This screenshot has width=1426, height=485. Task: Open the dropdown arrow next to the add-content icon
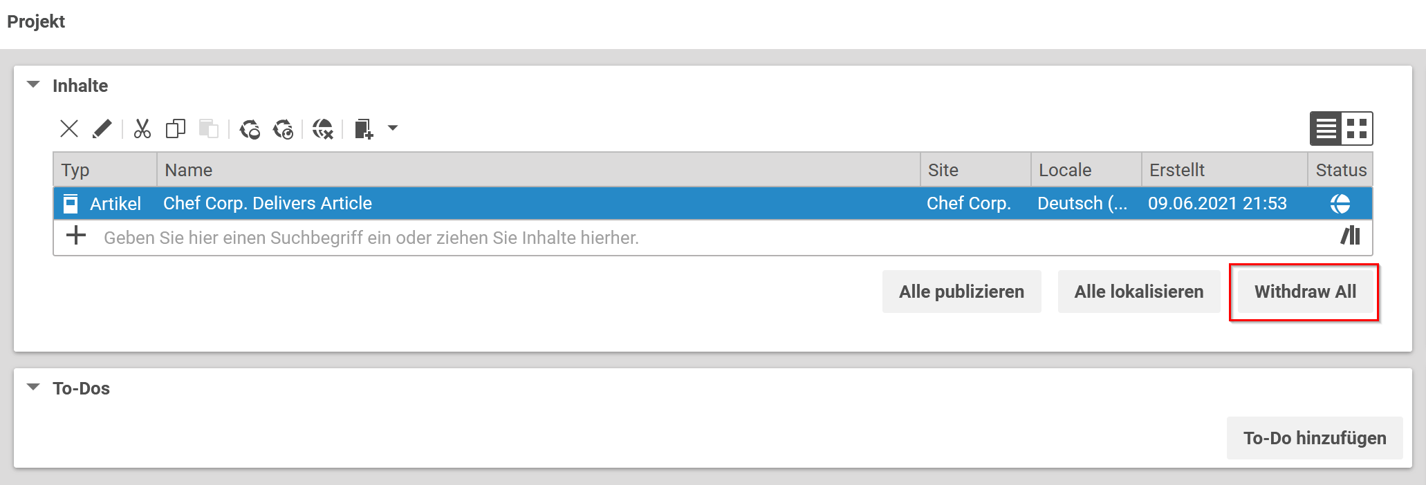(392, 129)
